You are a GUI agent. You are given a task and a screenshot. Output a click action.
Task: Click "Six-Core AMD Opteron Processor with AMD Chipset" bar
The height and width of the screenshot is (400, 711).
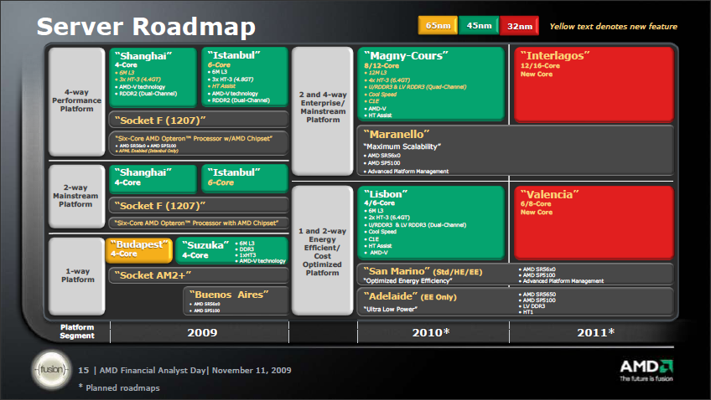(x=199, y=223)
